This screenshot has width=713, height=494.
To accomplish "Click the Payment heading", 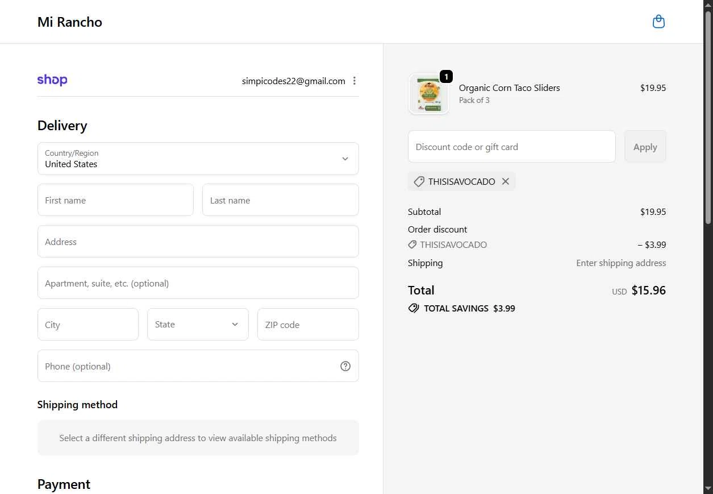I will click(x=64, y=484).
